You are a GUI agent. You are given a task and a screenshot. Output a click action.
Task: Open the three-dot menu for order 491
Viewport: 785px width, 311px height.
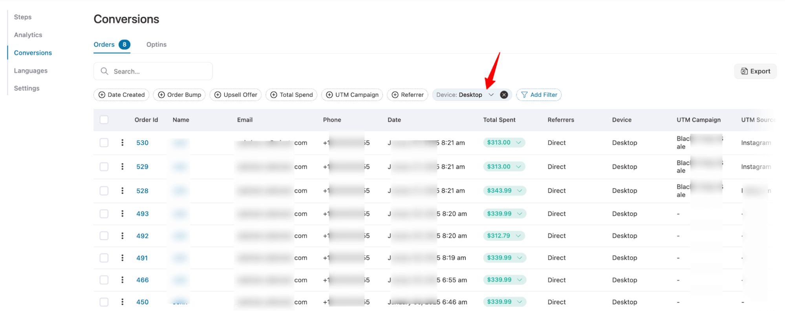pos(122,258)
